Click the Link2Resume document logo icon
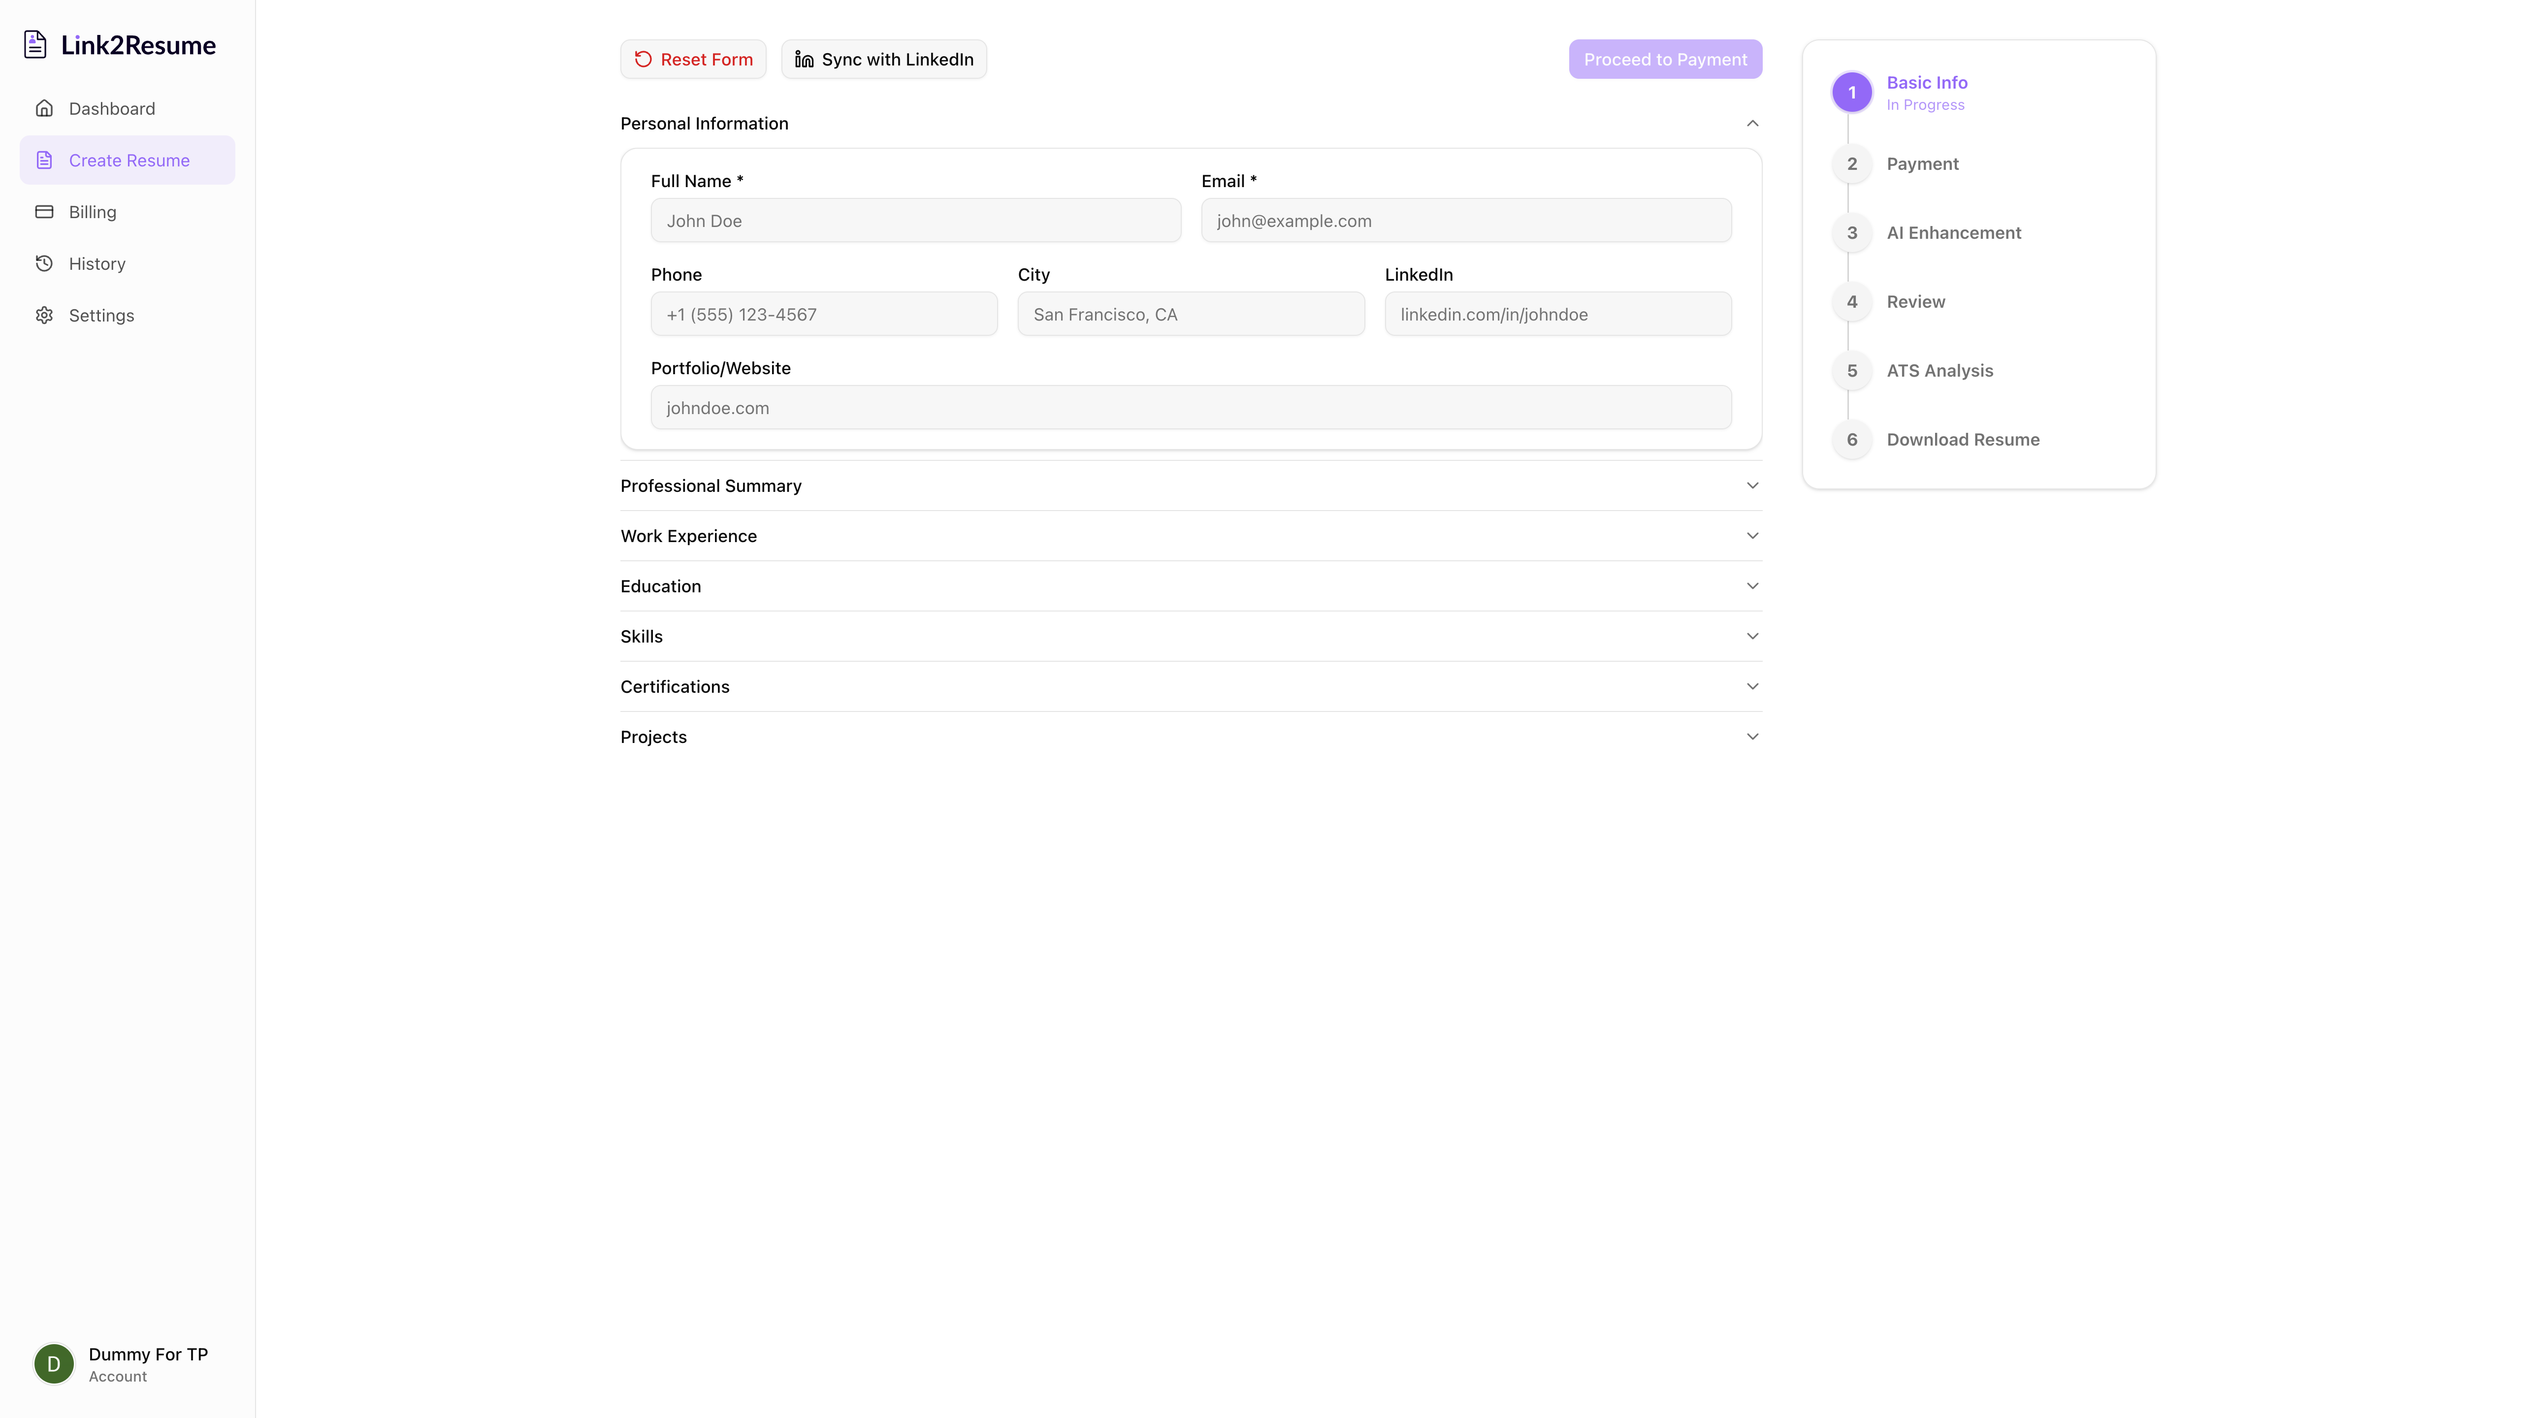The height and width of the screenshot is (1418, 2521). point(36,43)
